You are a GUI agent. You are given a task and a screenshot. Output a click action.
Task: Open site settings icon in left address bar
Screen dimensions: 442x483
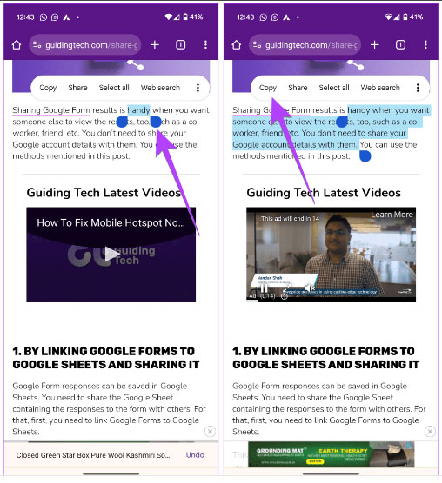tap(37, 45)
